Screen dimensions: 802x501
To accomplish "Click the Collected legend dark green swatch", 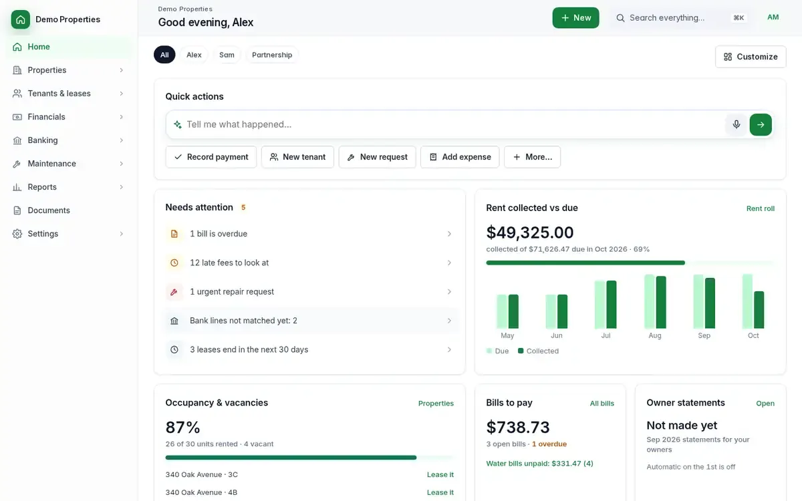I will tap(521, 351).
